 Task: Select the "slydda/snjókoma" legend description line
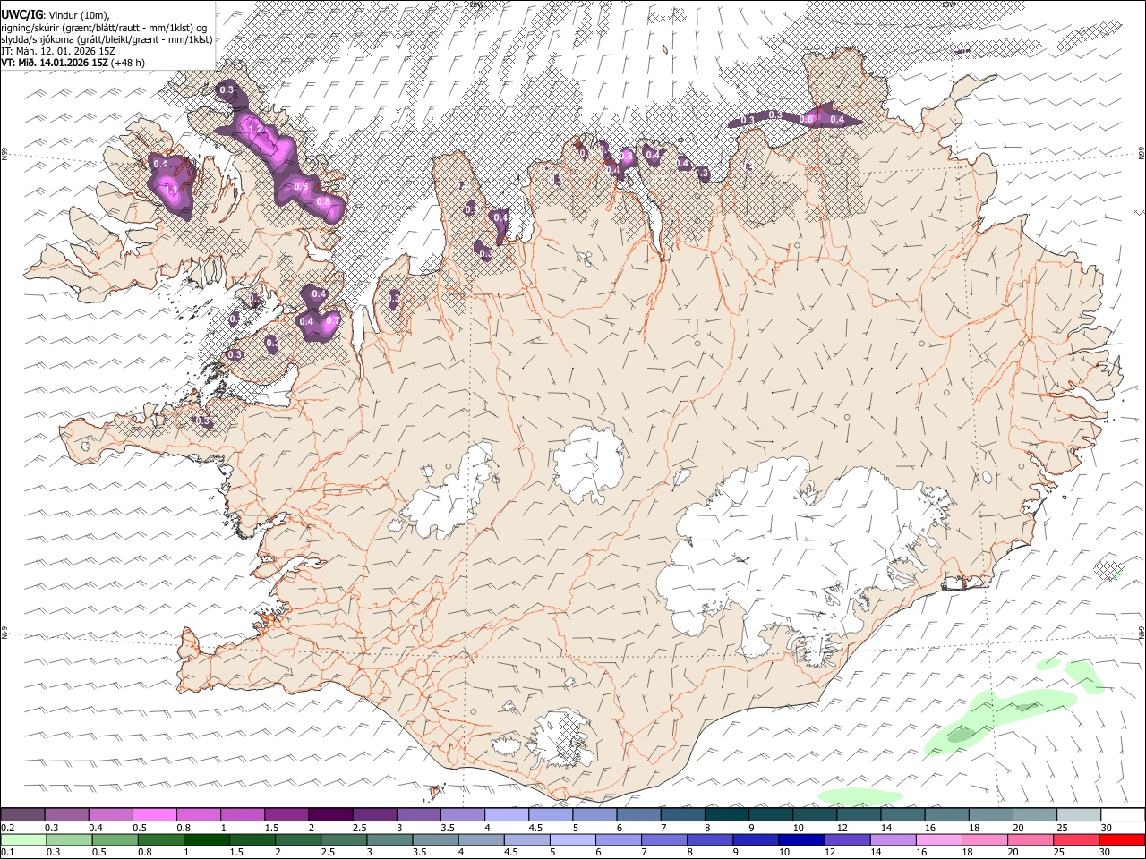pos(107,39)
